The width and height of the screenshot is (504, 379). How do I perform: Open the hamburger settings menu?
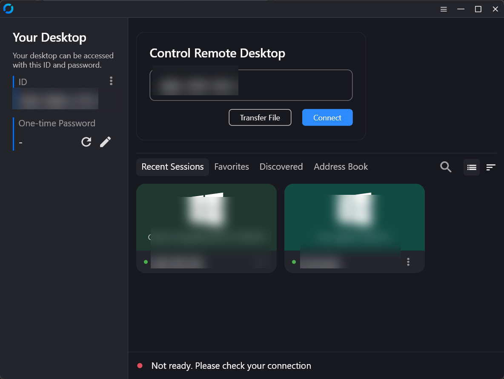[444, 9]
